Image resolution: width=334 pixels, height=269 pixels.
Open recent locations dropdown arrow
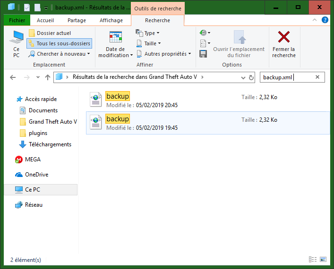coord(38,77)
